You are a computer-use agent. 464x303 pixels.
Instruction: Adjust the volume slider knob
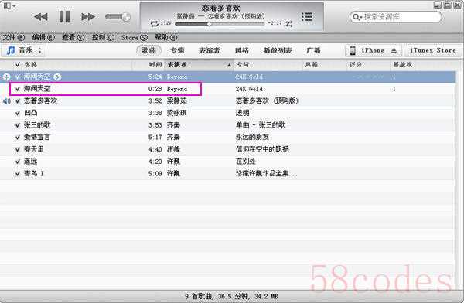click(126, 16)
